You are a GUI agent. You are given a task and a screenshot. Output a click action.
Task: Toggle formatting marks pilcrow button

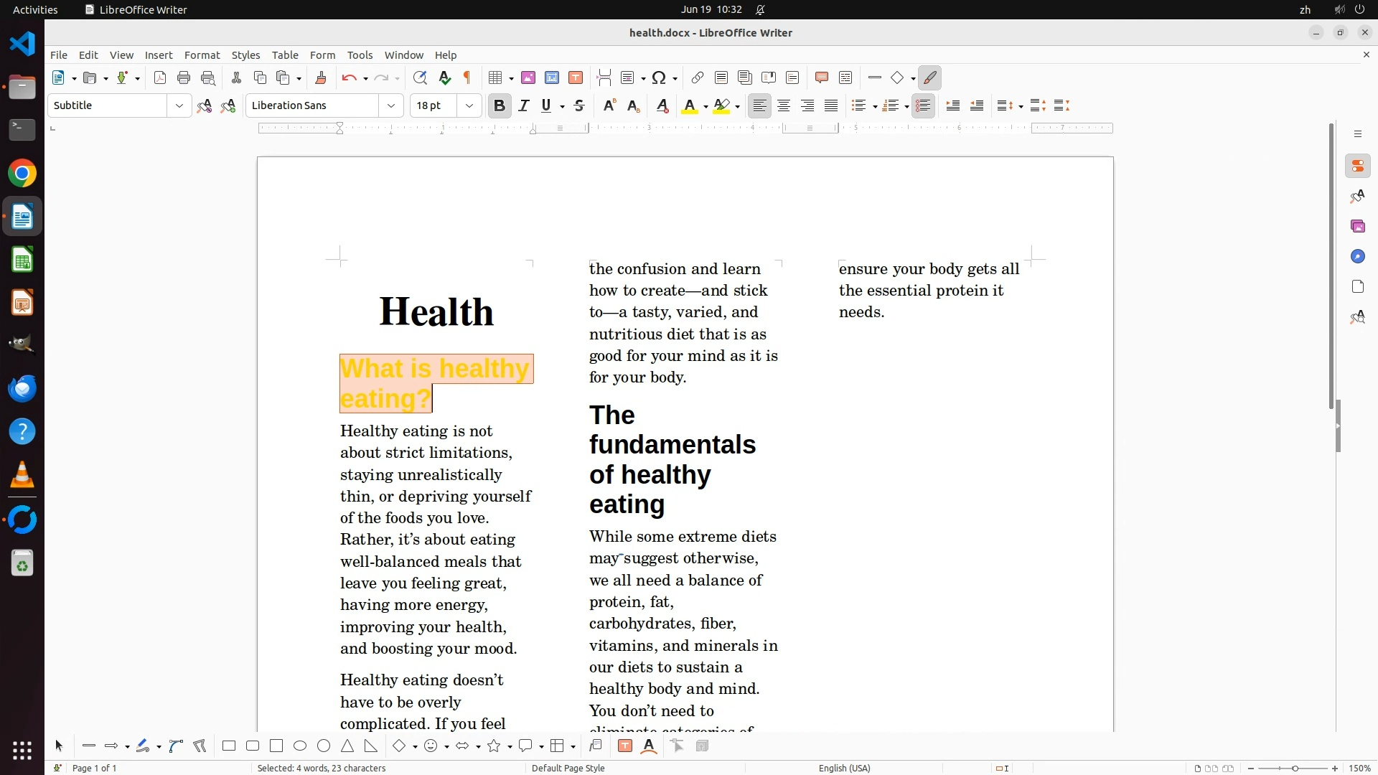(x=467, y=78)
